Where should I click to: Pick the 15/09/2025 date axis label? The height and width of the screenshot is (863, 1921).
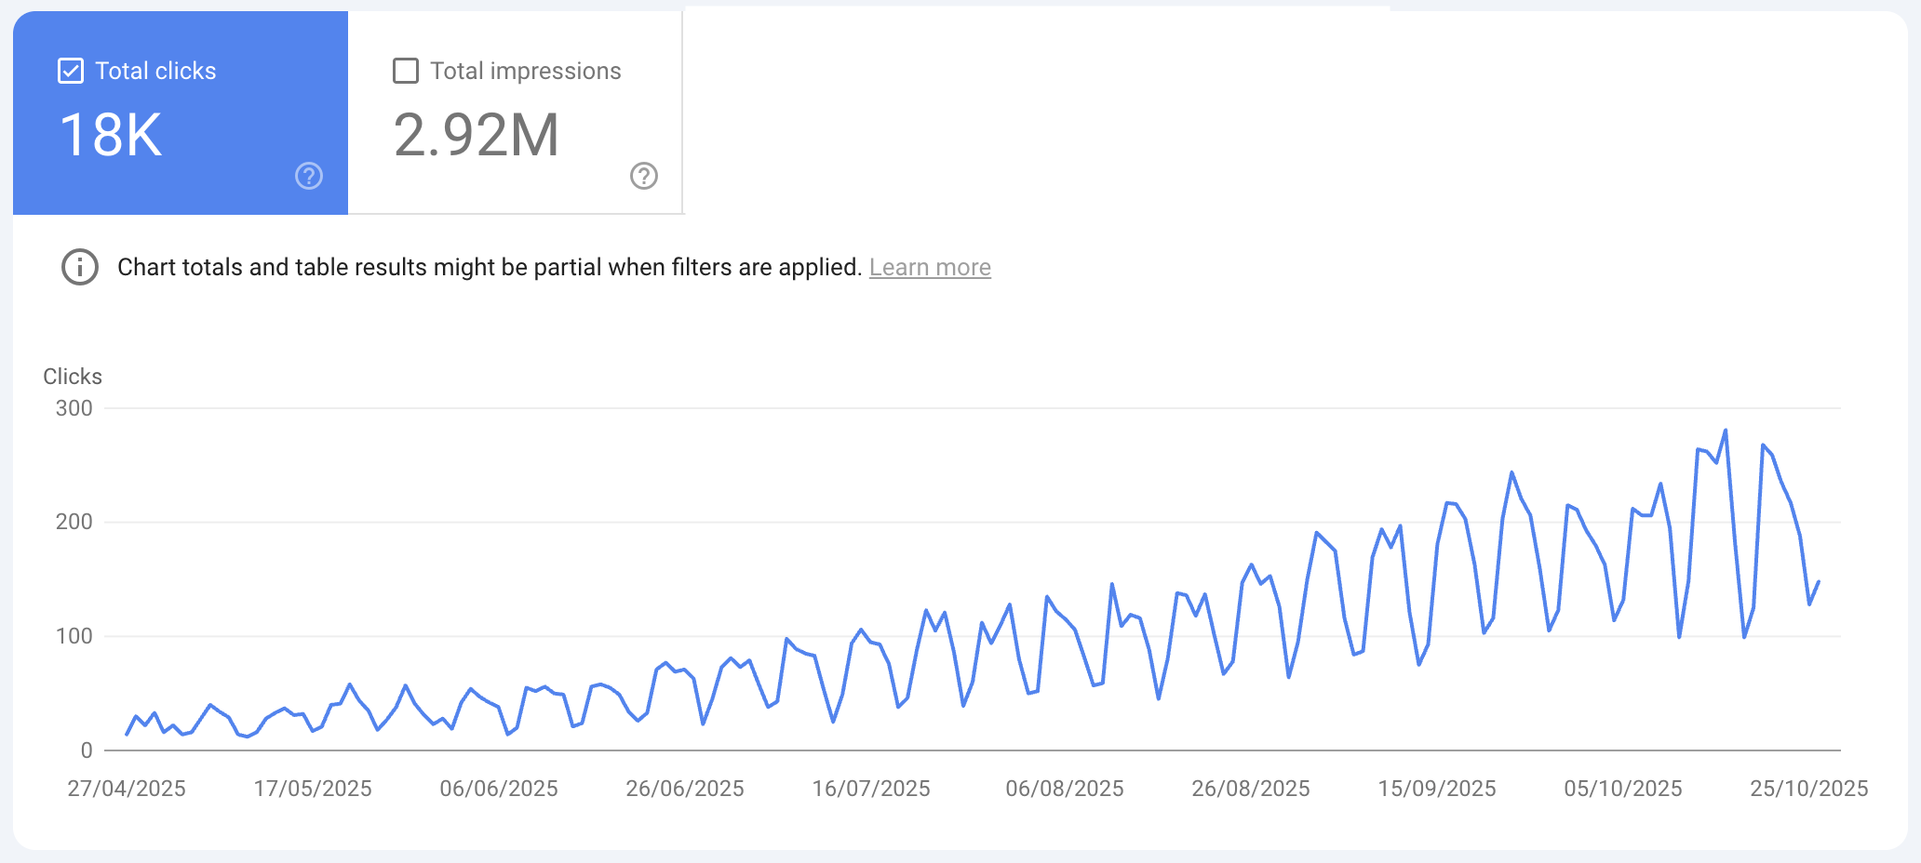1437,789
